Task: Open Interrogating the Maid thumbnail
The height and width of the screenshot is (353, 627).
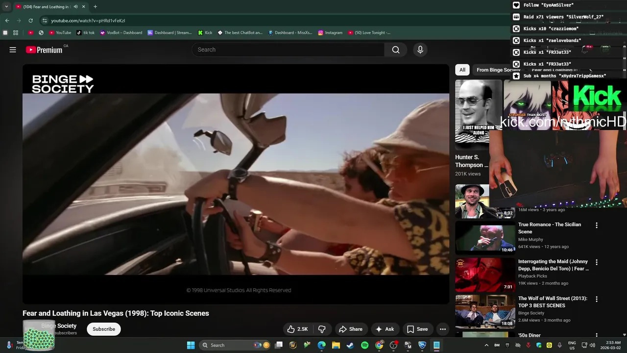Action: coord(485,275)
